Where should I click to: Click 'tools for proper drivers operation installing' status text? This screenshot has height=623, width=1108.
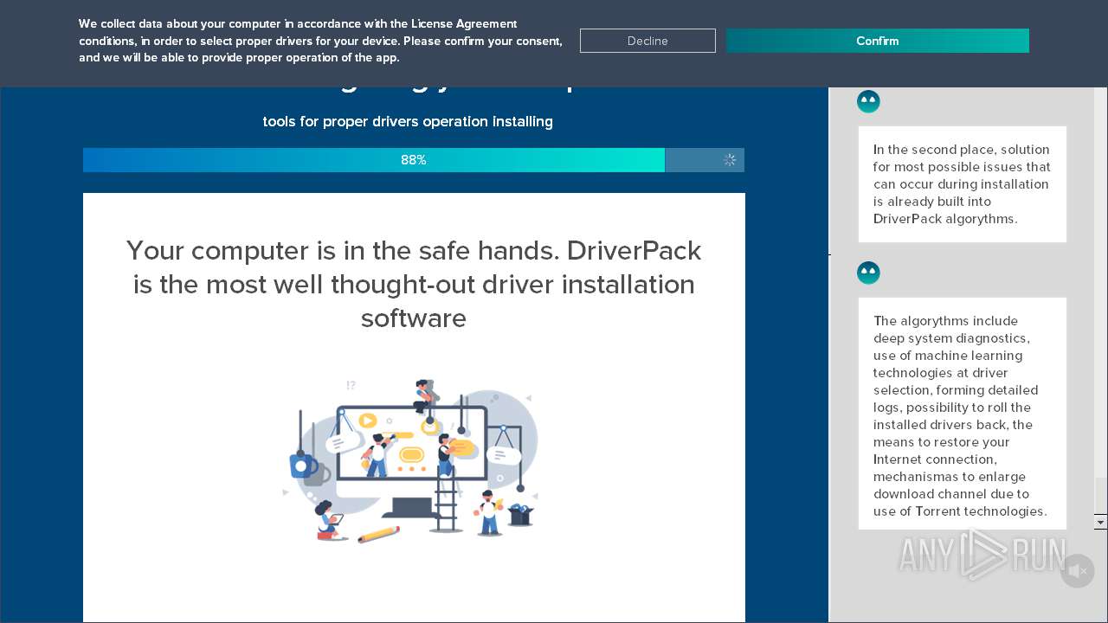pyautogui.click(x=408, y=121)
